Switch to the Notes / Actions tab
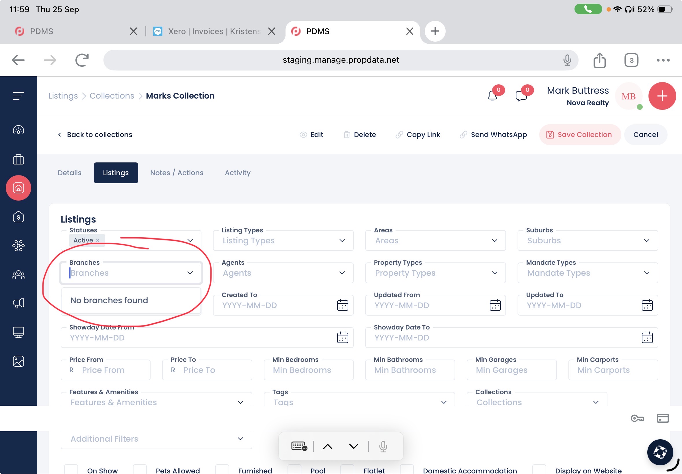This screenshot has width=682, height=474. pos(177,173)
